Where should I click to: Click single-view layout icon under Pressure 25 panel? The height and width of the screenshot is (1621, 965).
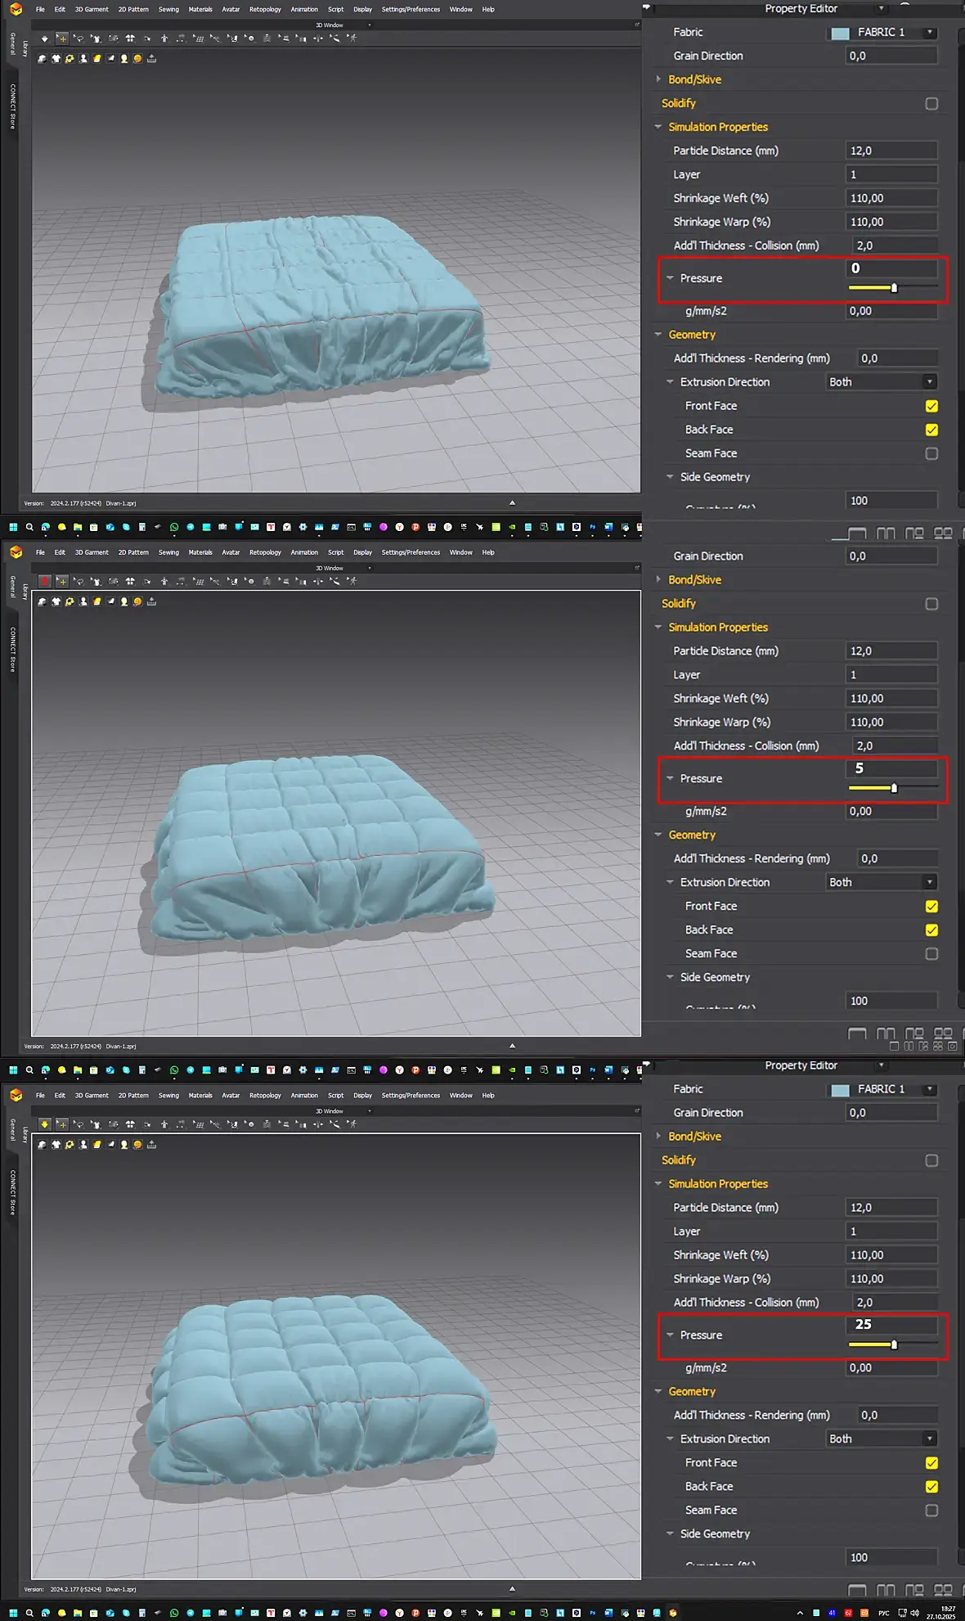(857, 1590)
